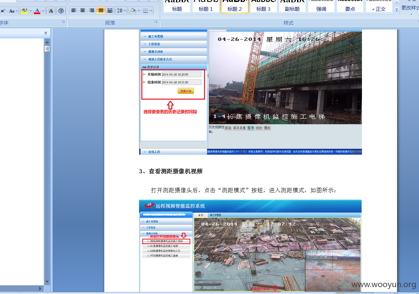The height and width of the screenshot is (294, 419).
Task: Open the borders dropdown arrow
Action: (x=151, y=11)
